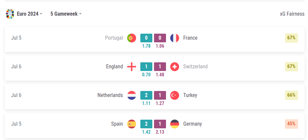The image size is (308, 140).
Task: Click the Netherlands flag icon
Action: pos(132,95)
